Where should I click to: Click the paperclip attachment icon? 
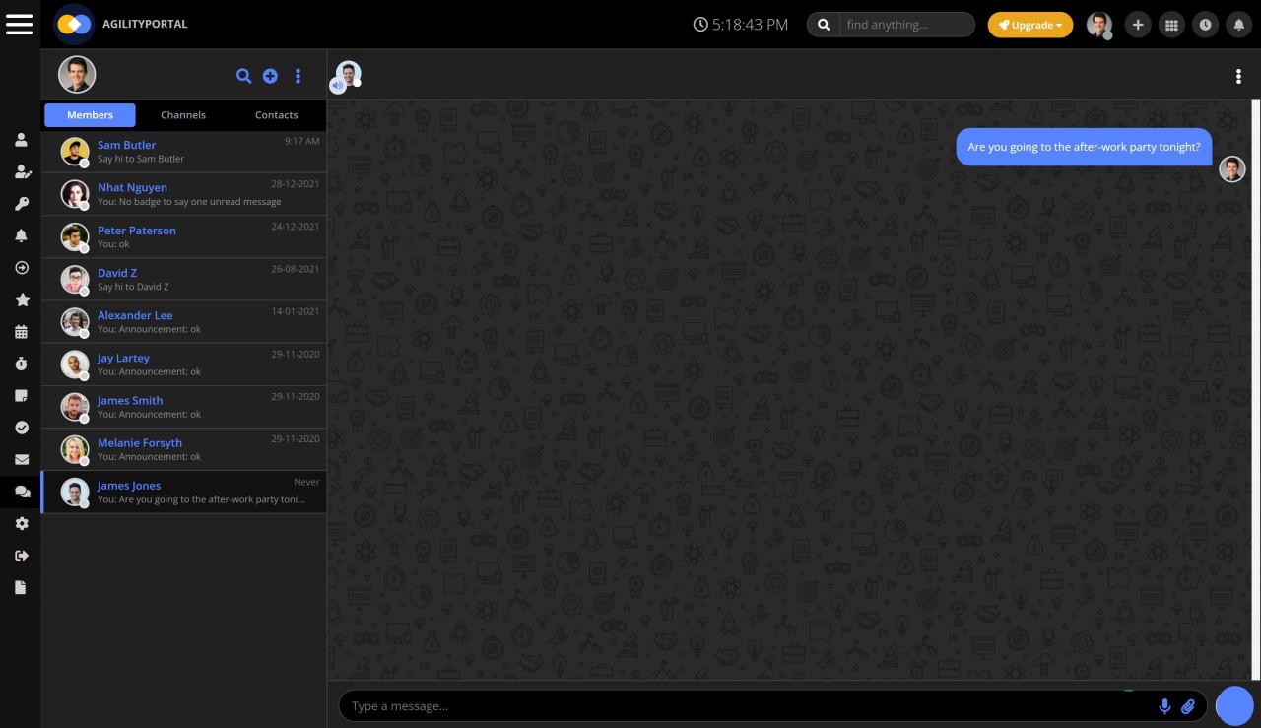pyautogui.click(x=1188, y=706)
